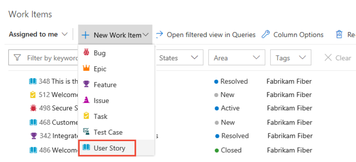Click the blue book User Story icon in menu
The image size is (356, 162).
[x=86, y=148]
